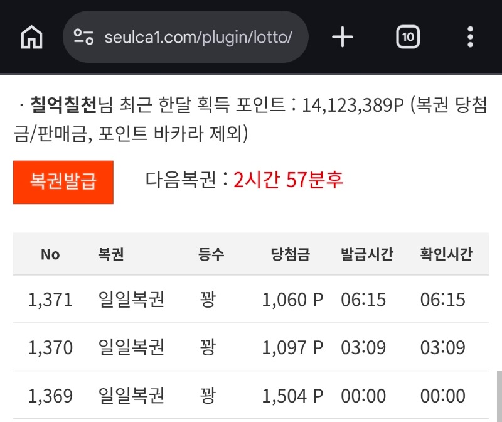Image resolution: width=502 pixels, height=422 pixels.
Task: Click the page scrollbar on right edge
Action: point(499,396)
